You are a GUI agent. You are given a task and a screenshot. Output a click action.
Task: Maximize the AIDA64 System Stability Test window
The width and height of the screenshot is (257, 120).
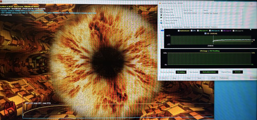coord(251,3)
